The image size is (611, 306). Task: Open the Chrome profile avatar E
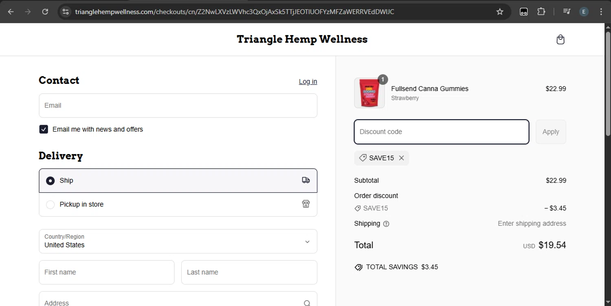click(584, 12)
